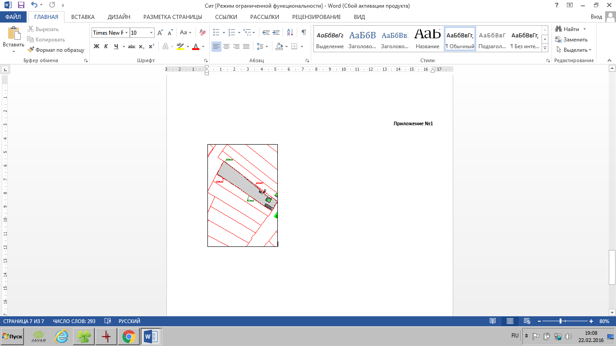Open the text effects icon
This screenshot has height=346, width=616.
[165, 46]
